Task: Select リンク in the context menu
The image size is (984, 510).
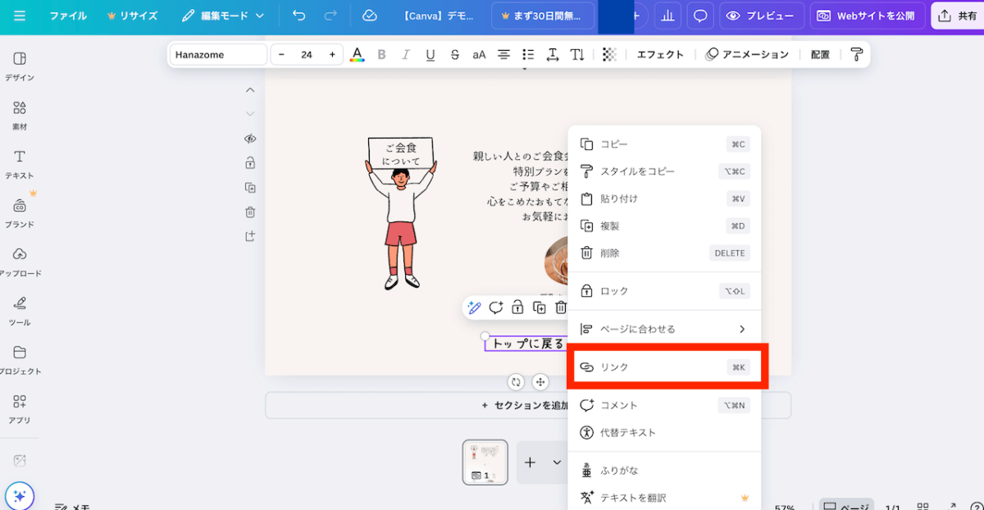Action: (x=664, y=367)
